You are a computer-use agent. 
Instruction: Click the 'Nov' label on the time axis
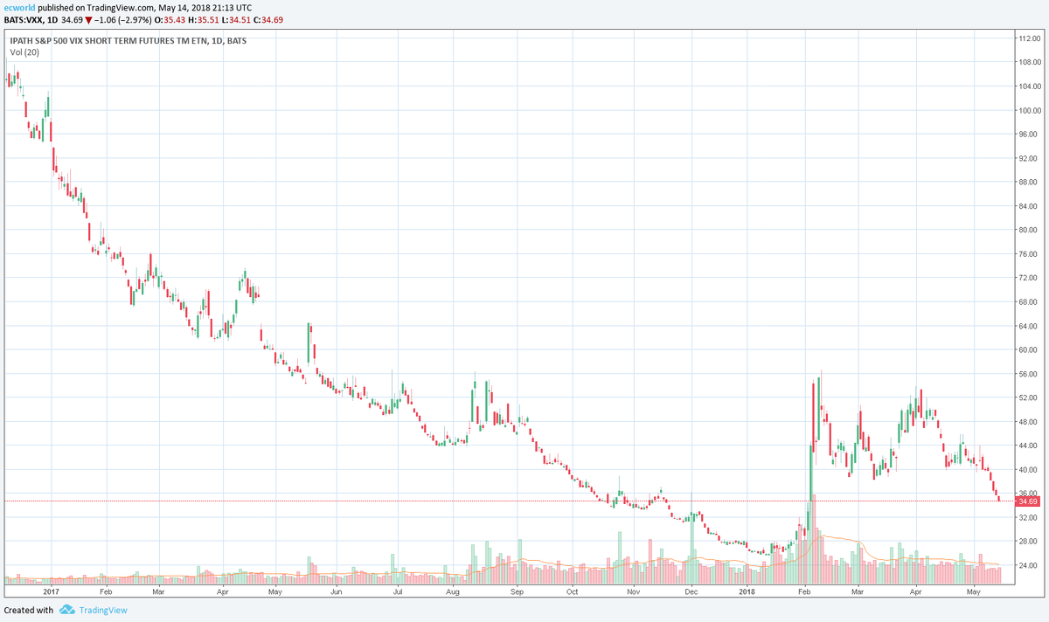(x=634, y=591)
